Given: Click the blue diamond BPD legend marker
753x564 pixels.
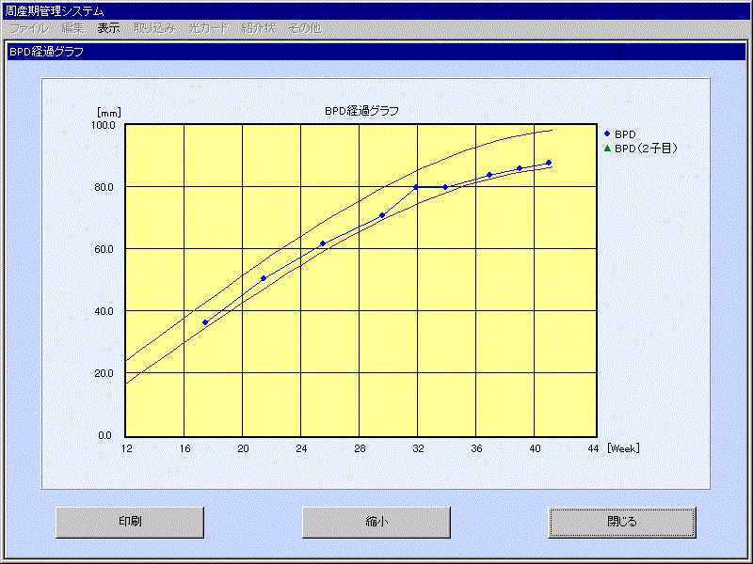Looking at the screenshot, I should click(607, 134).
